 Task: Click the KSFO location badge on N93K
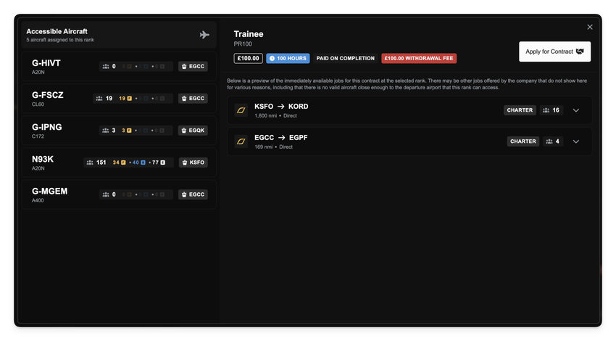click(193, 163)
